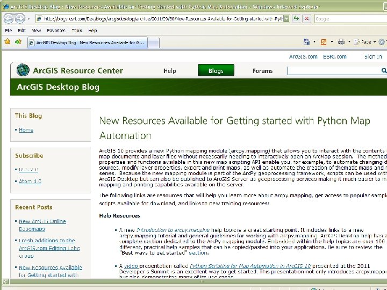Expand the RSS feeds dropdown arrow
The width and height of the screenshot is (387, 290).
(x=332, y=42)
